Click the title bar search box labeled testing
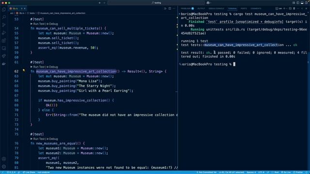The width and height of the screenshot is (310, 174). (156, 3)
